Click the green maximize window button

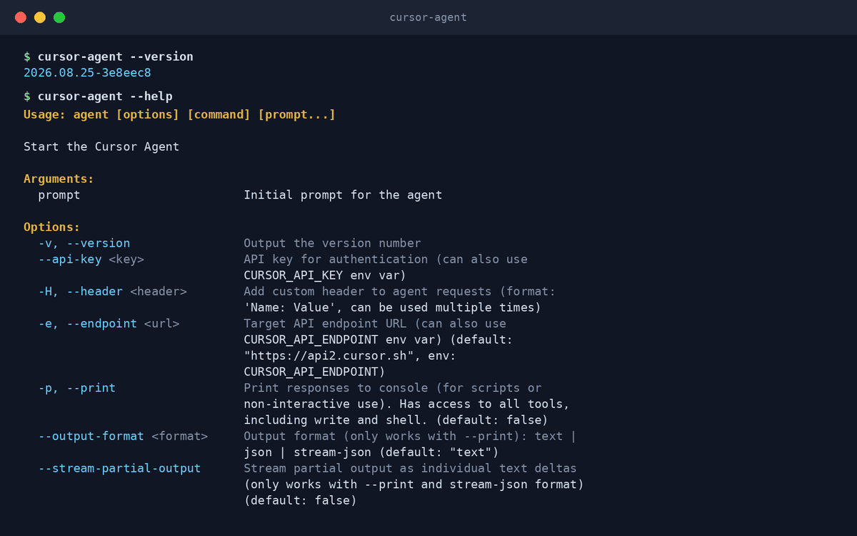point(59,17)
